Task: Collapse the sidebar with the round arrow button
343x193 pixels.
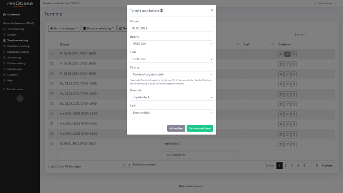Action: click(20, 99)
